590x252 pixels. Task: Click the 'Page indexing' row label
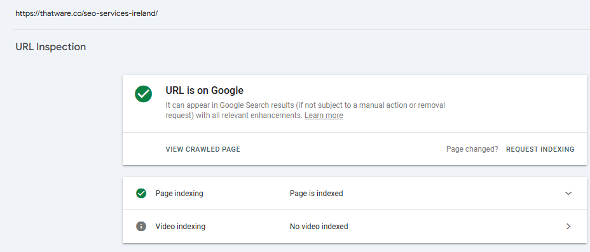179,194
